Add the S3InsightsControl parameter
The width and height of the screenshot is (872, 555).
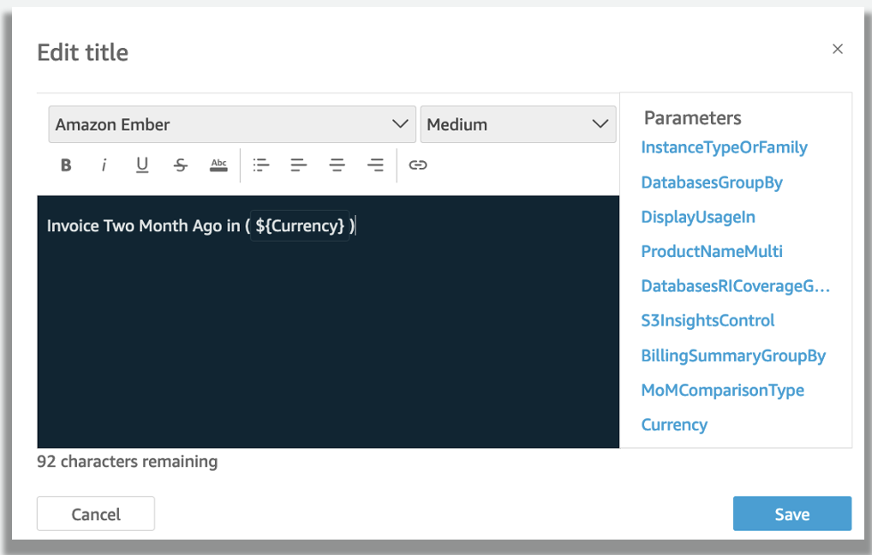(x=708, y=320)
